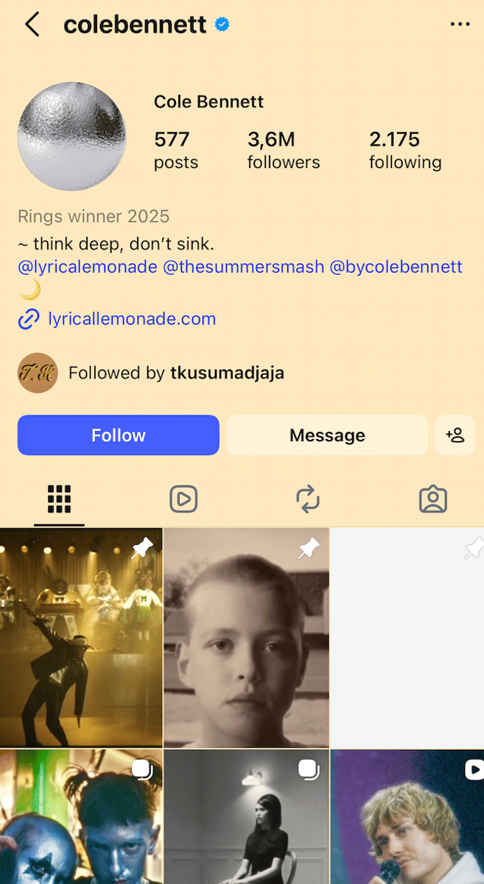Open the pinned sepia boy portrait post
The height and width of the screenshot is (884, 484).
click(x=246, y=637)
